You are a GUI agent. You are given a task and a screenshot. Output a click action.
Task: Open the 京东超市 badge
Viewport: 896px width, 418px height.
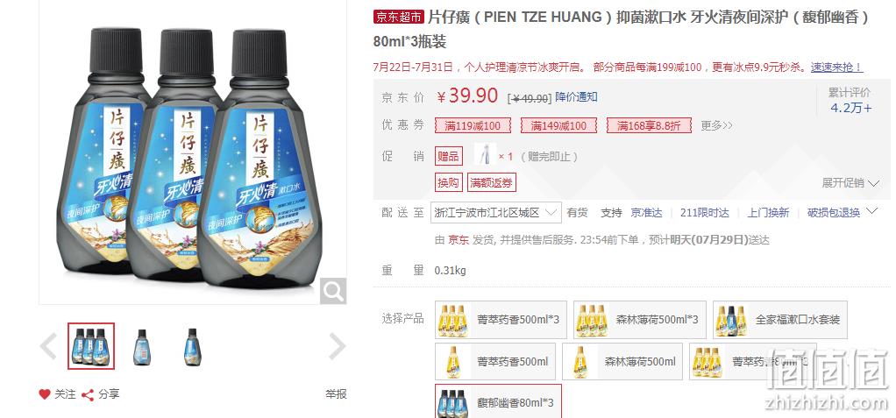point(399,18)
